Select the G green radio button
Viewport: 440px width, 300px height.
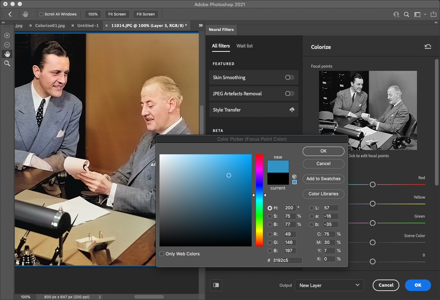point(270,242)
